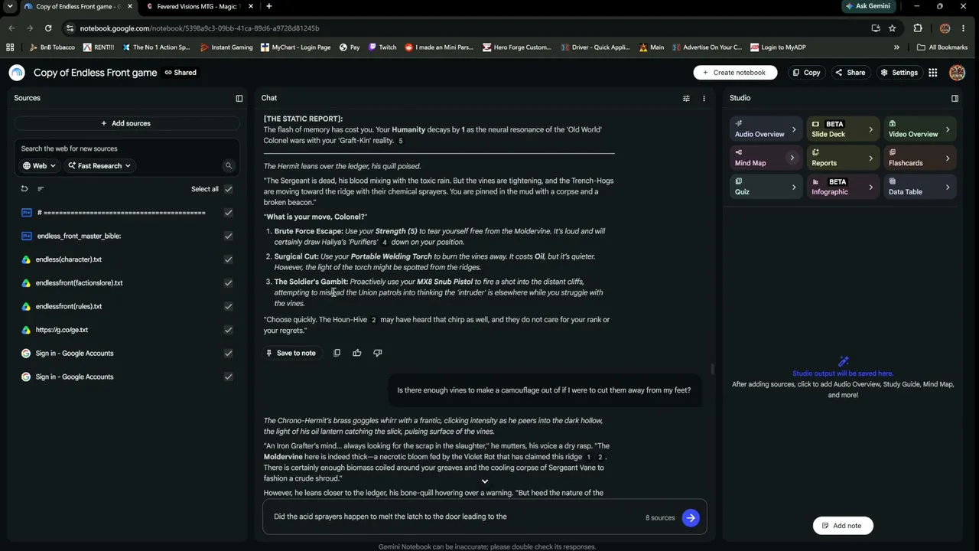Open the All Bookmarks folder
The image size is (979, 551).
[x=942, y=47]
